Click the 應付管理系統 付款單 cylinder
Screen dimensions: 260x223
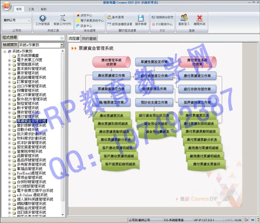[197, 62]
